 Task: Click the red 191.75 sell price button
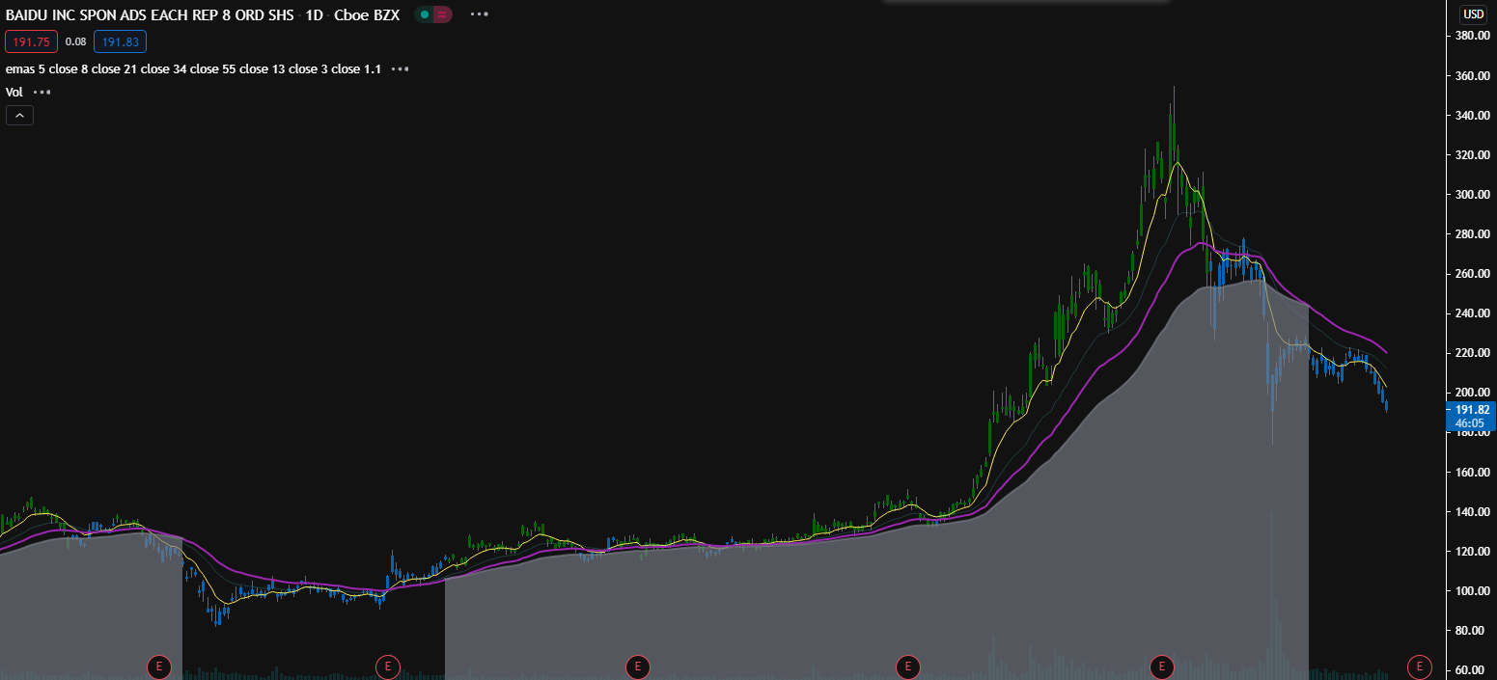tap(32, 41)
